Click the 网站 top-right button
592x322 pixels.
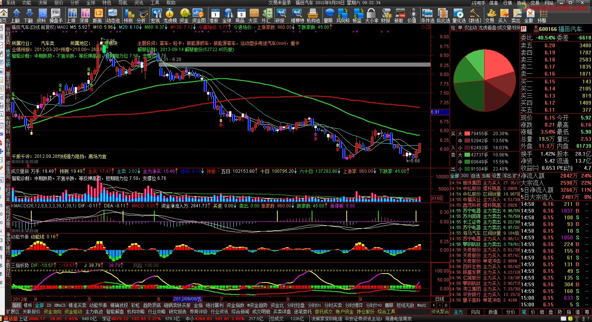[549, 3]
